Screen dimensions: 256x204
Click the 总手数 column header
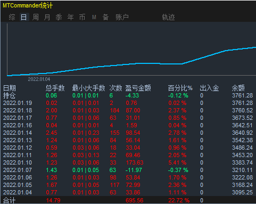(x=55, y=88)
